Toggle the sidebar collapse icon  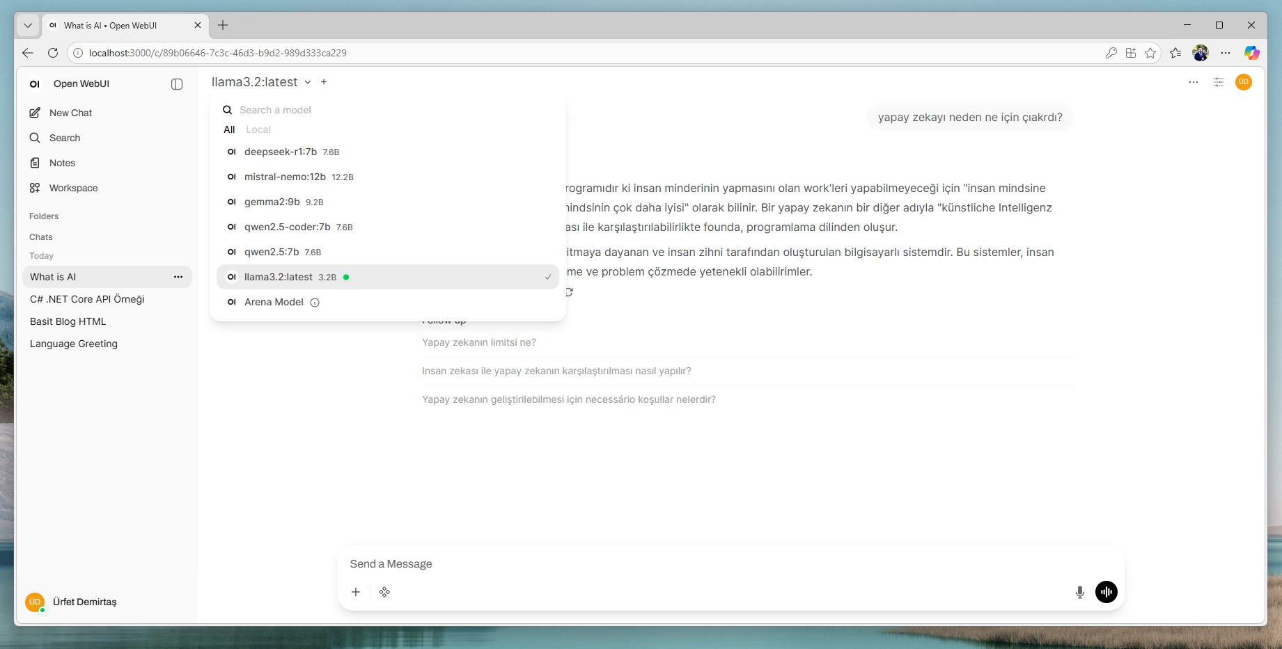pos(177,84)
